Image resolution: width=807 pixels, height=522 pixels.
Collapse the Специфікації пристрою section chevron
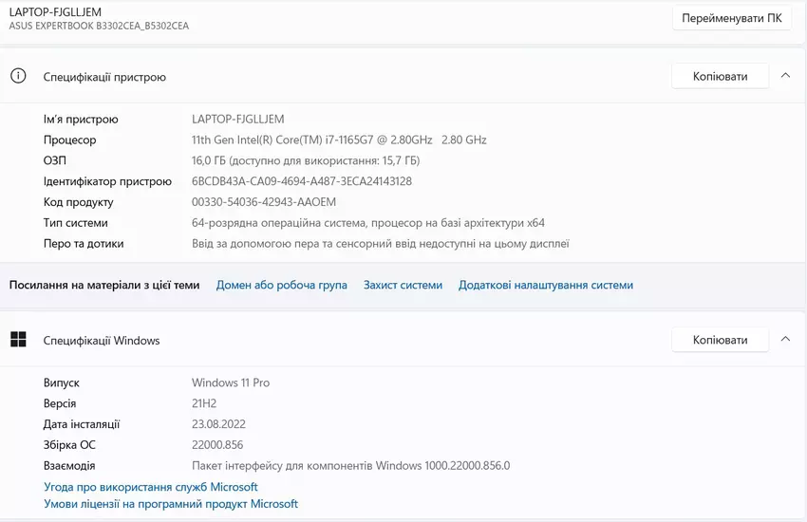click(785, 76)
